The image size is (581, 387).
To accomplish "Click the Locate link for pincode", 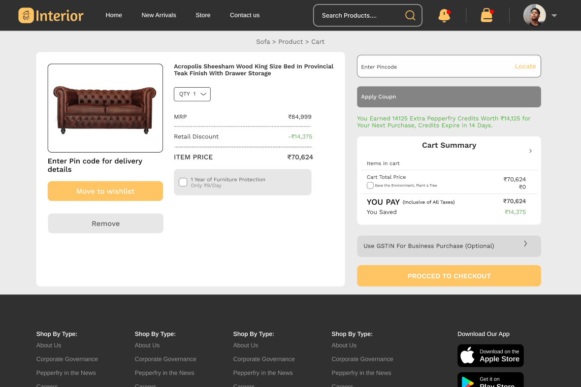I will coord(525,66).
